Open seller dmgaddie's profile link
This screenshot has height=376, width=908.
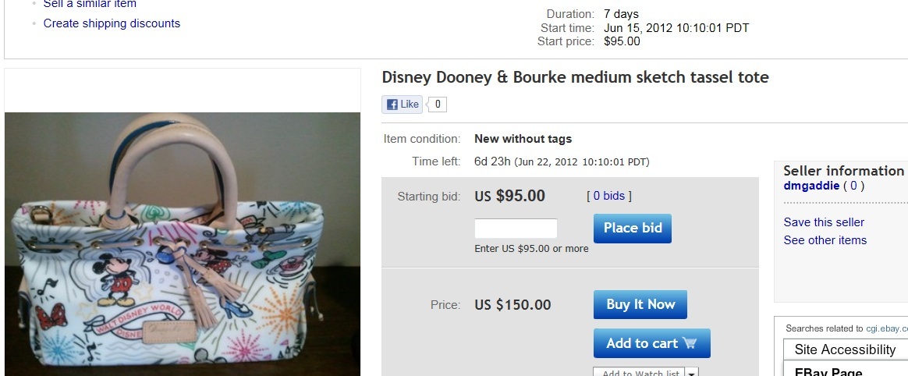(x=811, y=186)
